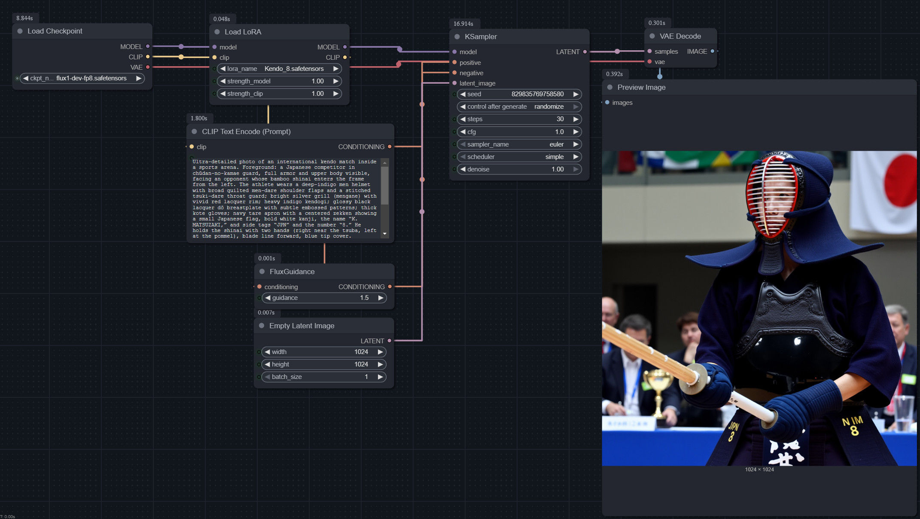Increase latent width with right arrow
This screenshot has height=519, width=920.
pyautogui.click(x=380, y=352)
